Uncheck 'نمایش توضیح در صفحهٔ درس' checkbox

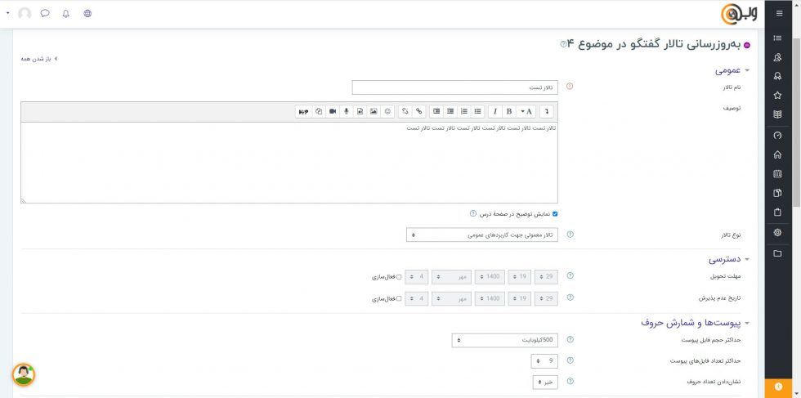tap(555, 214)
